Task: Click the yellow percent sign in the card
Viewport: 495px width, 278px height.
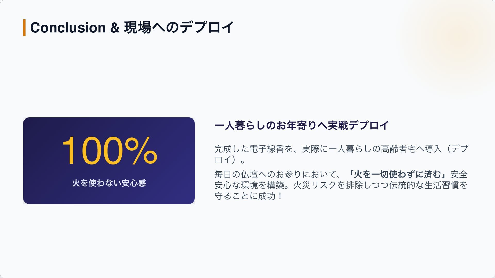Action: coord(141,151)
